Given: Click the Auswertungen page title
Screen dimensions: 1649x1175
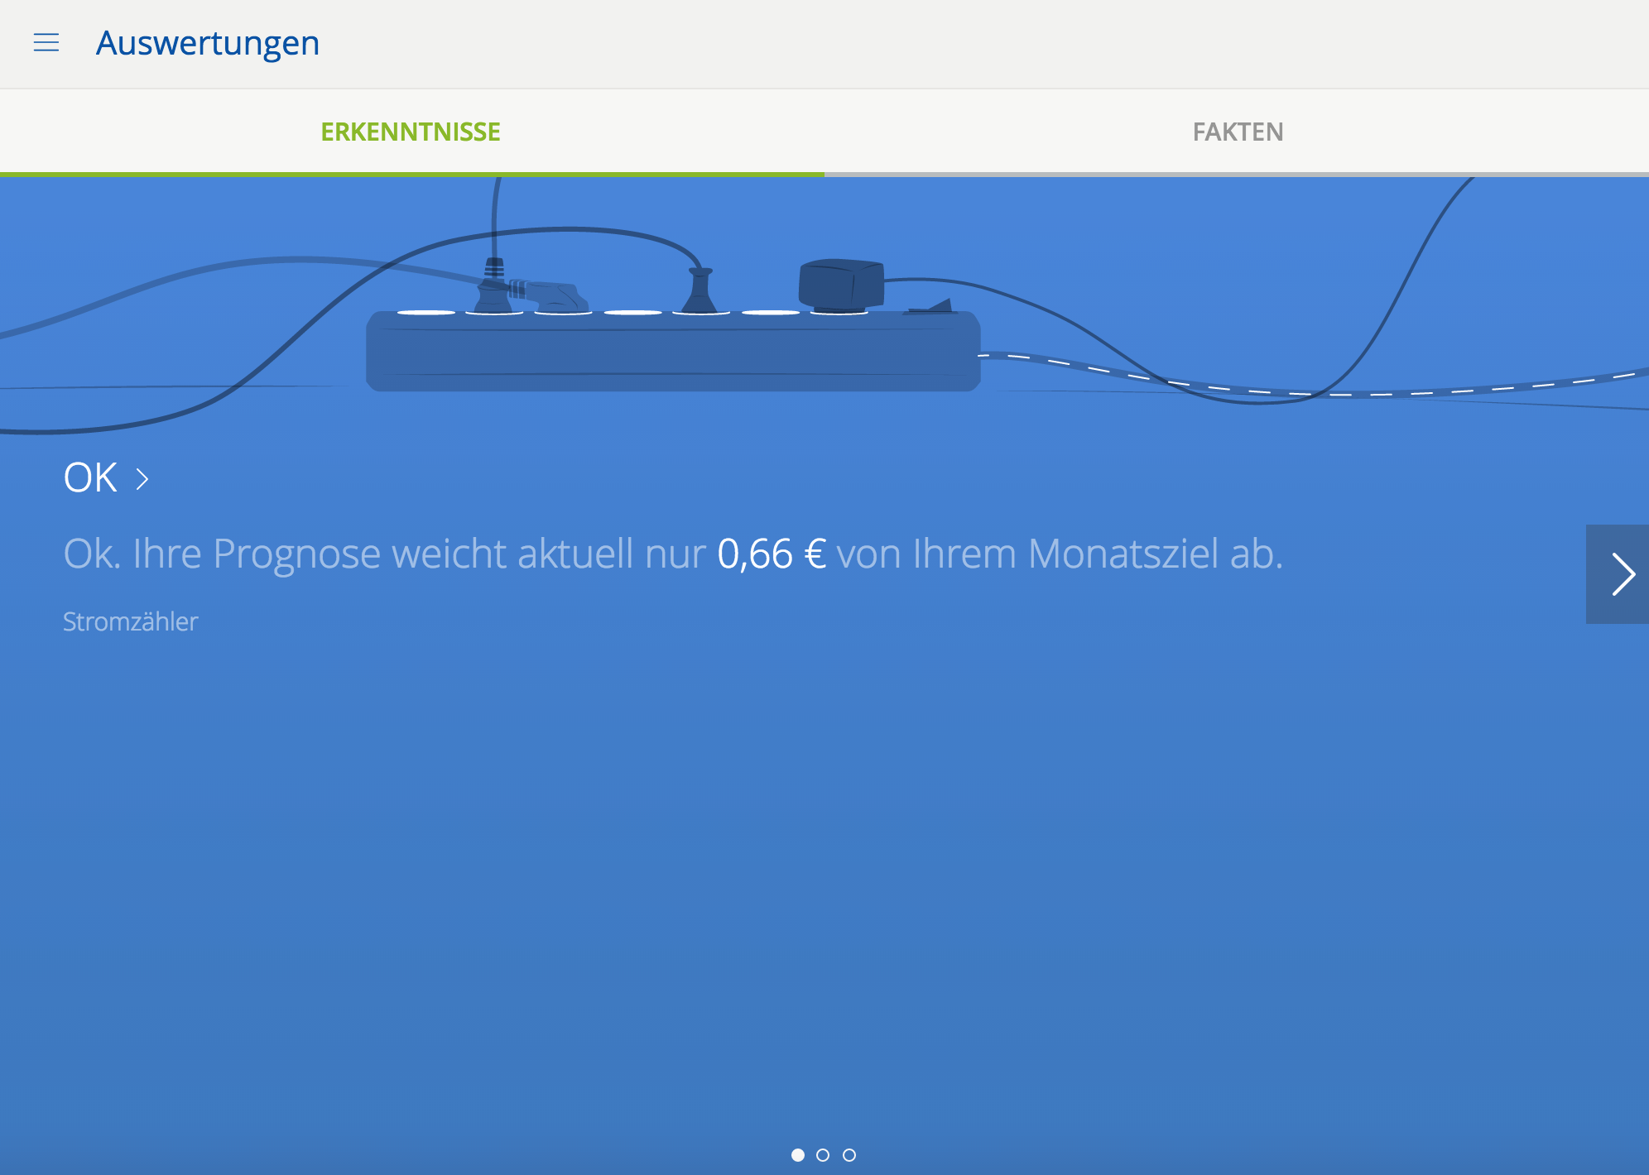Looking at the screenshot, I should coord(208,43).
